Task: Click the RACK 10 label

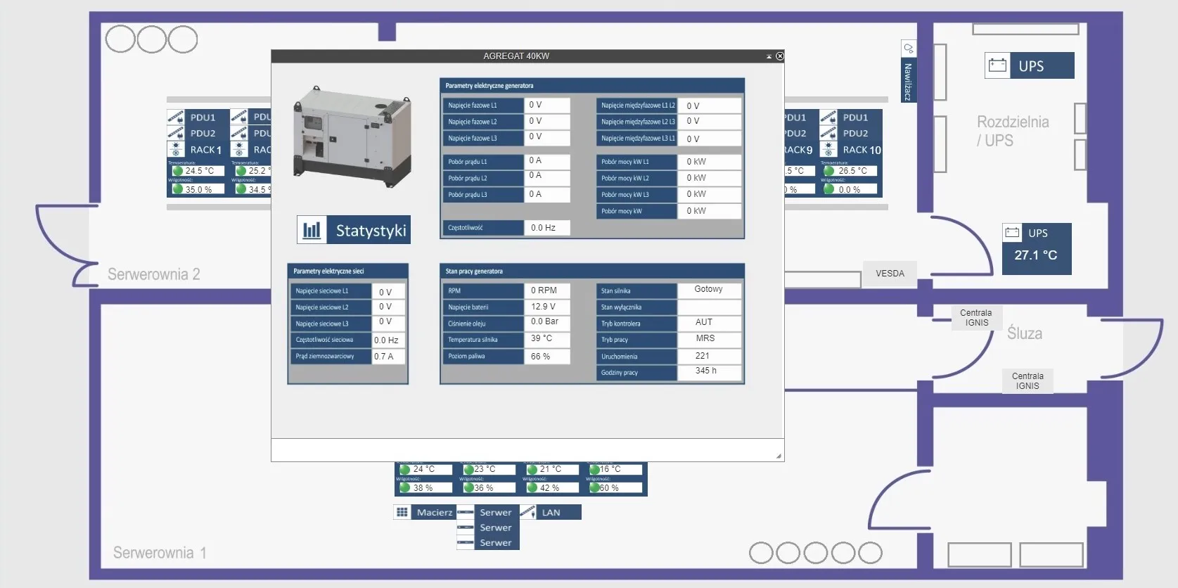Action: click(x=861, y=150)
